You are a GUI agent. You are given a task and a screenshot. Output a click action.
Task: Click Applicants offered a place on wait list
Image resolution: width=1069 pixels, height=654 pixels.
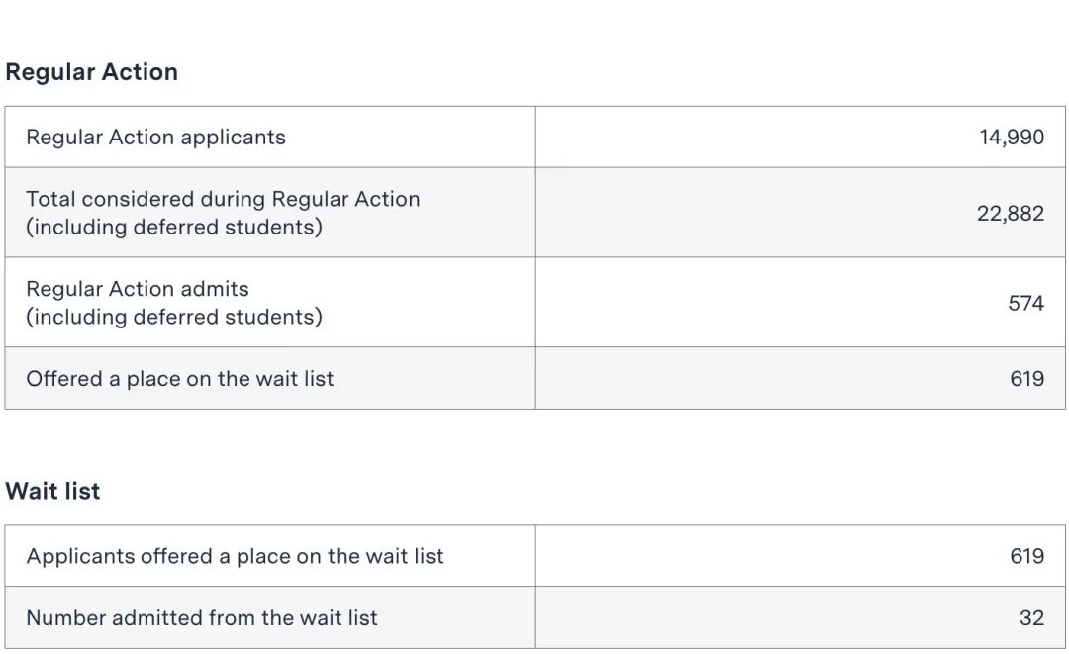[x=235, y=557]
